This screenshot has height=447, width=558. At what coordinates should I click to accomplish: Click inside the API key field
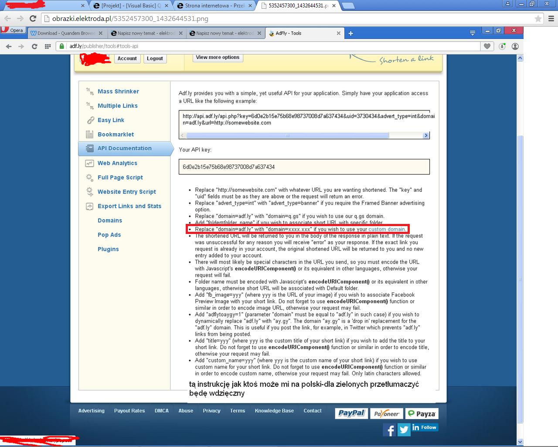304,167
